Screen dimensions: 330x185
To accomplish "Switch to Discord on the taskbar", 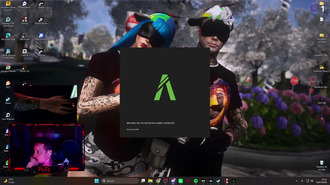I will coord(173,181).
